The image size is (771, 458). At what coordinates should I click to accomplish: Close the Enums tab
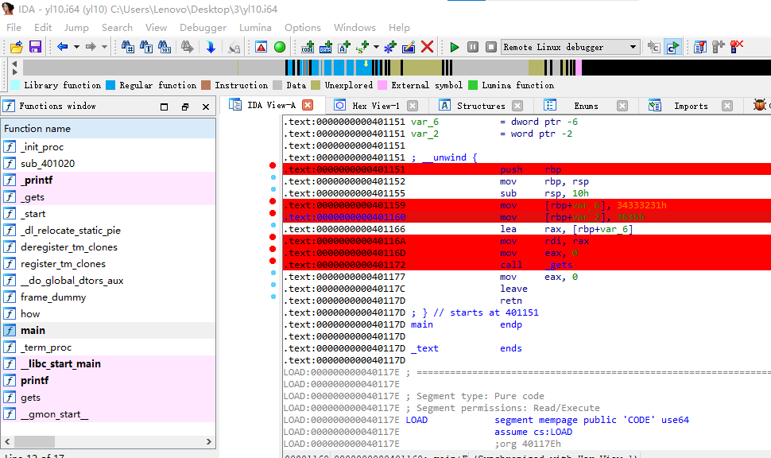[622, 106]
